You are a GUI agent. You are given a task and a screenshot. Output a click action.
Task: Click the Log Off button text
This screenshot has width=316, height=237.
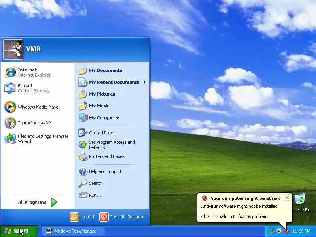[x=87, y=217]
